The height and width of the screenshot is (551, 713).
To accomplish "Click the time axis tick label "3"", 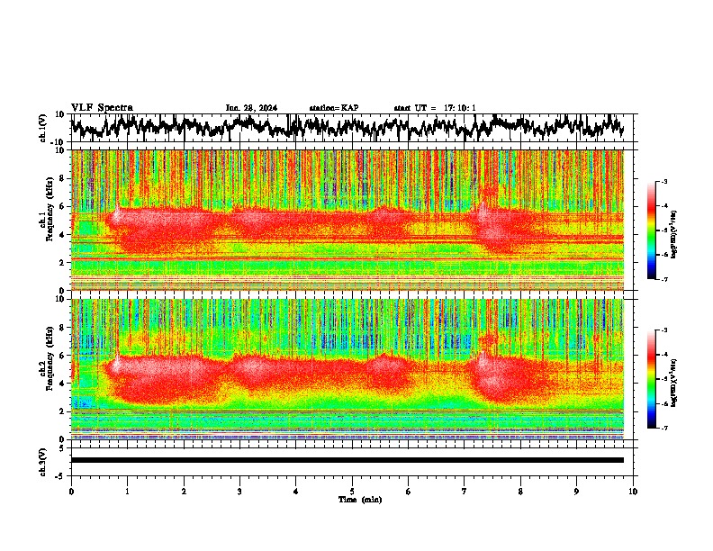I will coord(239,492).
